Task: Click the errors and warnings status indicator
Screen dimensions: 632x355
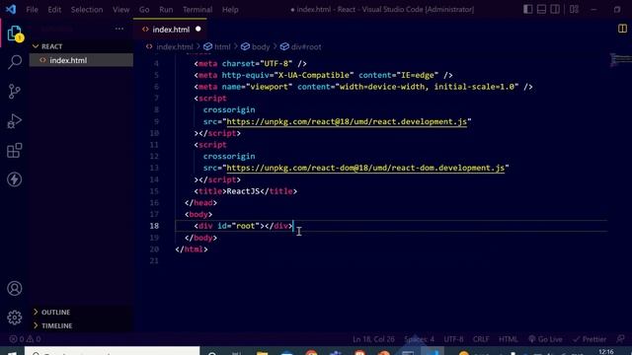Action: 25,339
